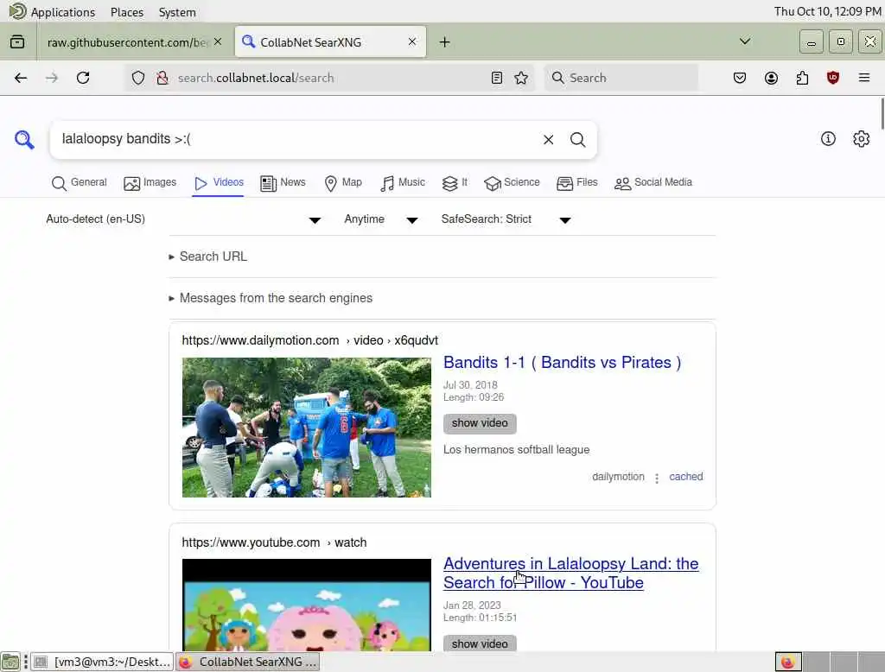Open tracking protection shield icon
The height and width of the screenshot is (672, 885).
tap(138, 78)
